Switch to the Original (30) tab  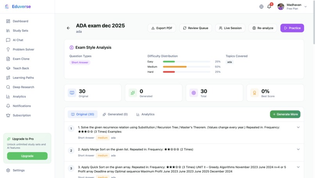coord(82,114)
